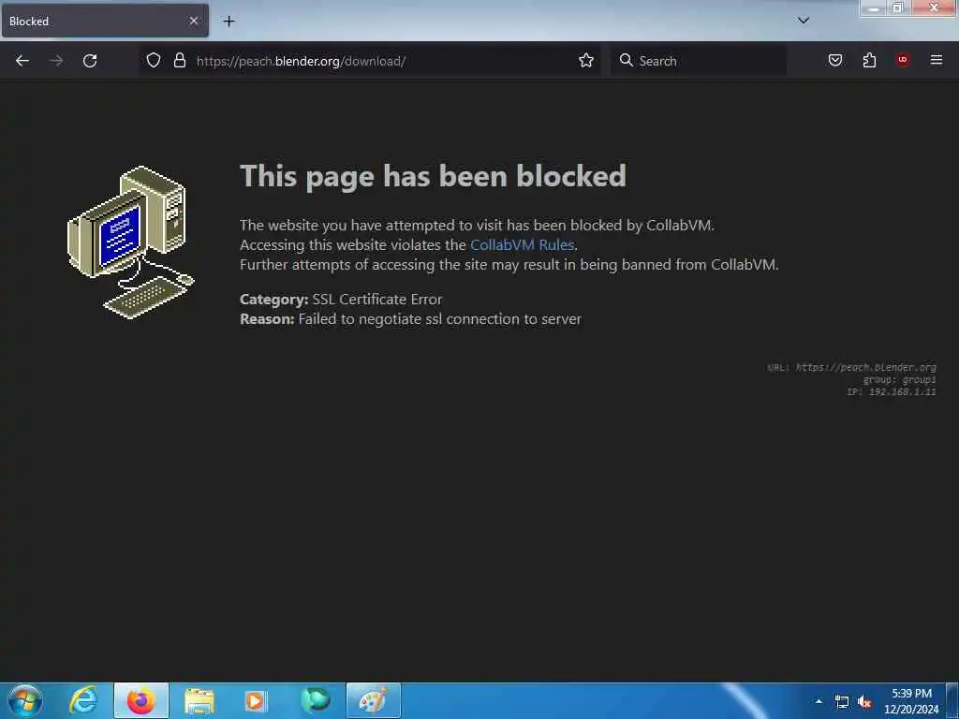This screenshot has width=959, height=719.
Task: Click the 'Reason: Failed to negotiate ssl' text
Action: [x=410, y=319]
